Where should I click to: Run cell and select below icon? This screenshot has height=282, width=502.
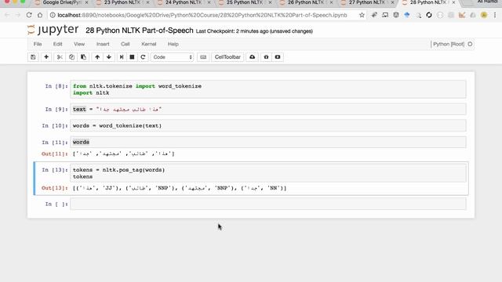tap(122, 57)
